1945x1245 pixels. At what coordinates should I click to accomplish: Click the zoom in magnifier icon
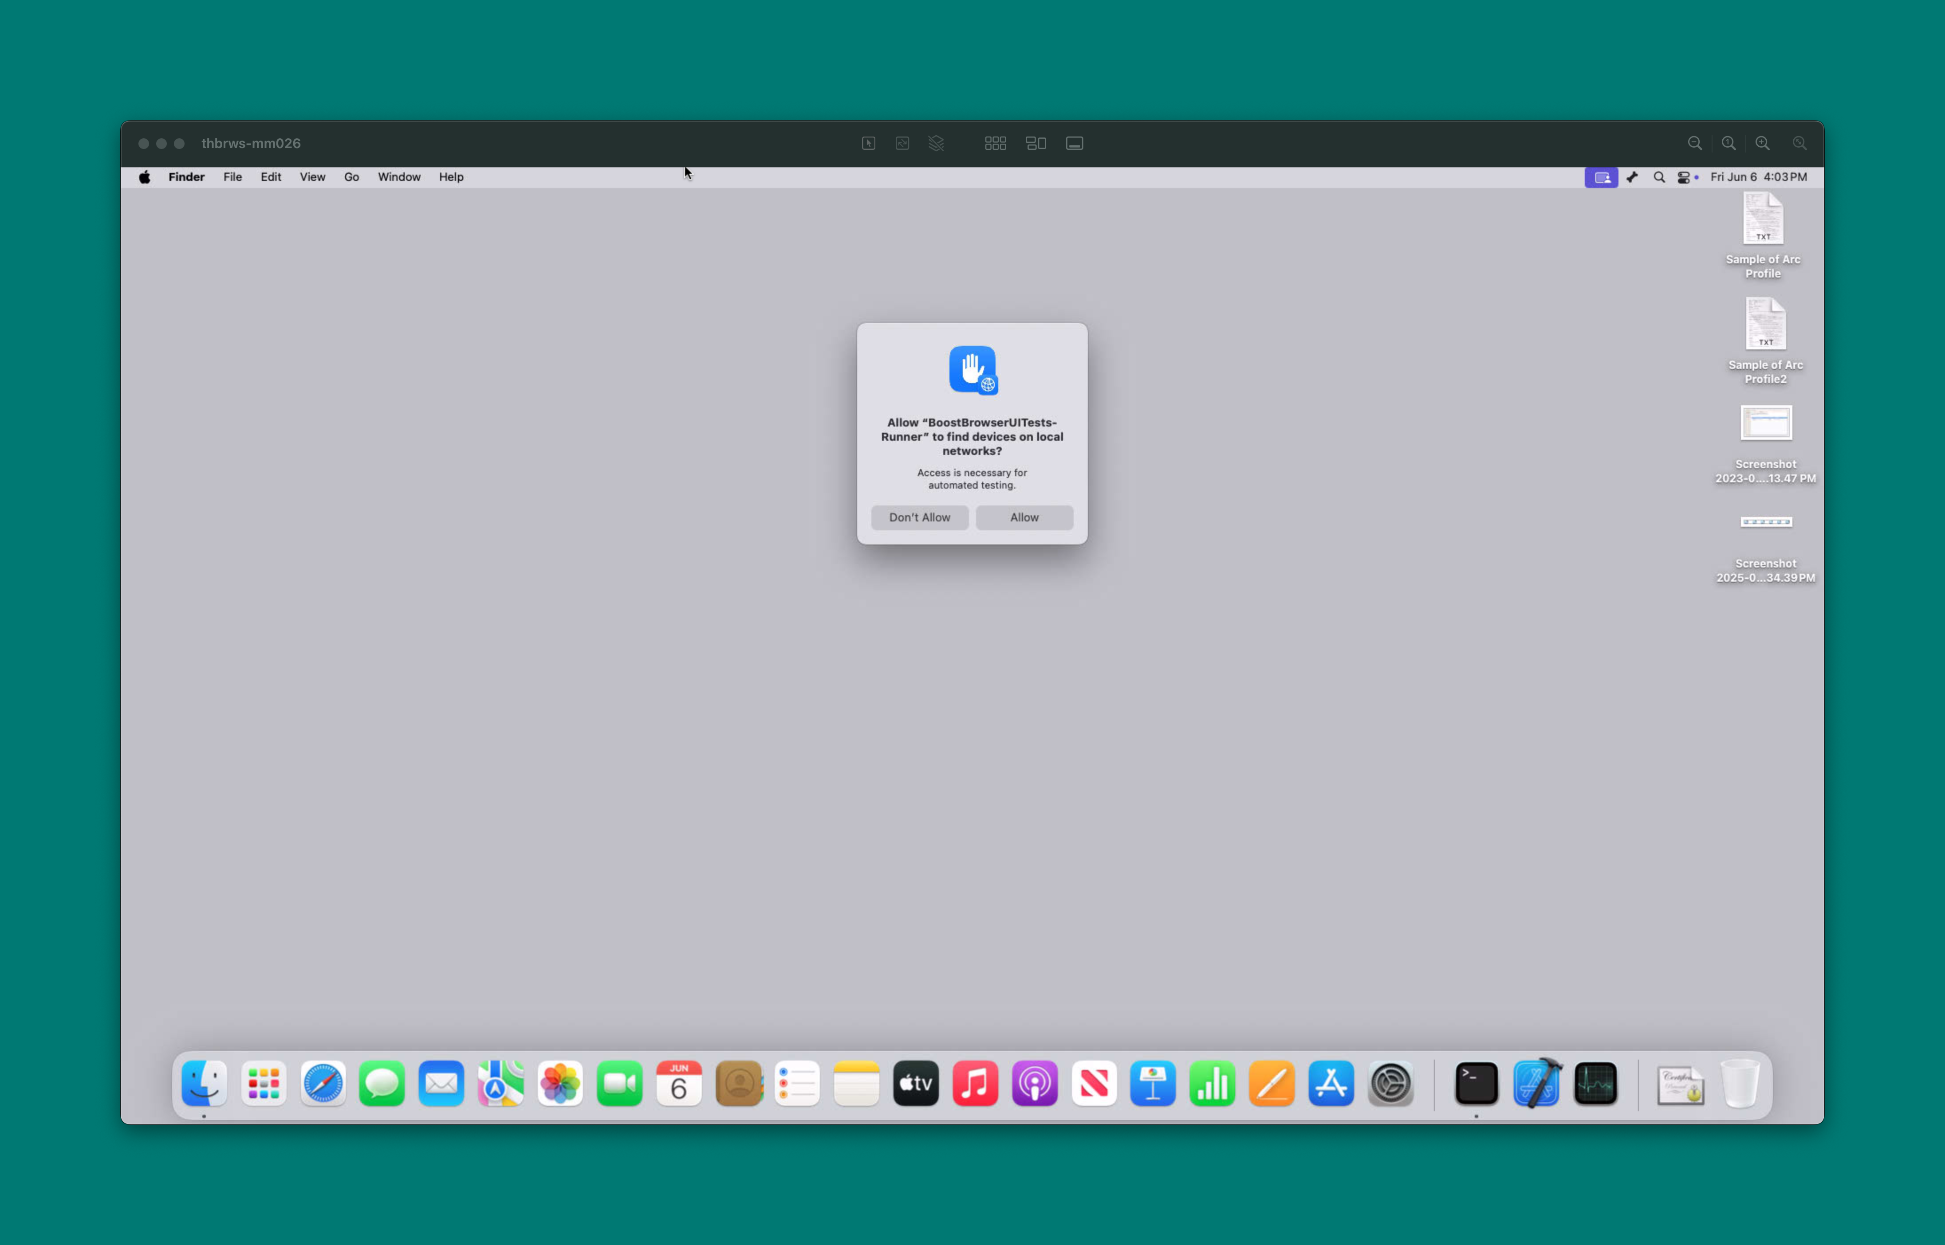click(1763, 143)
